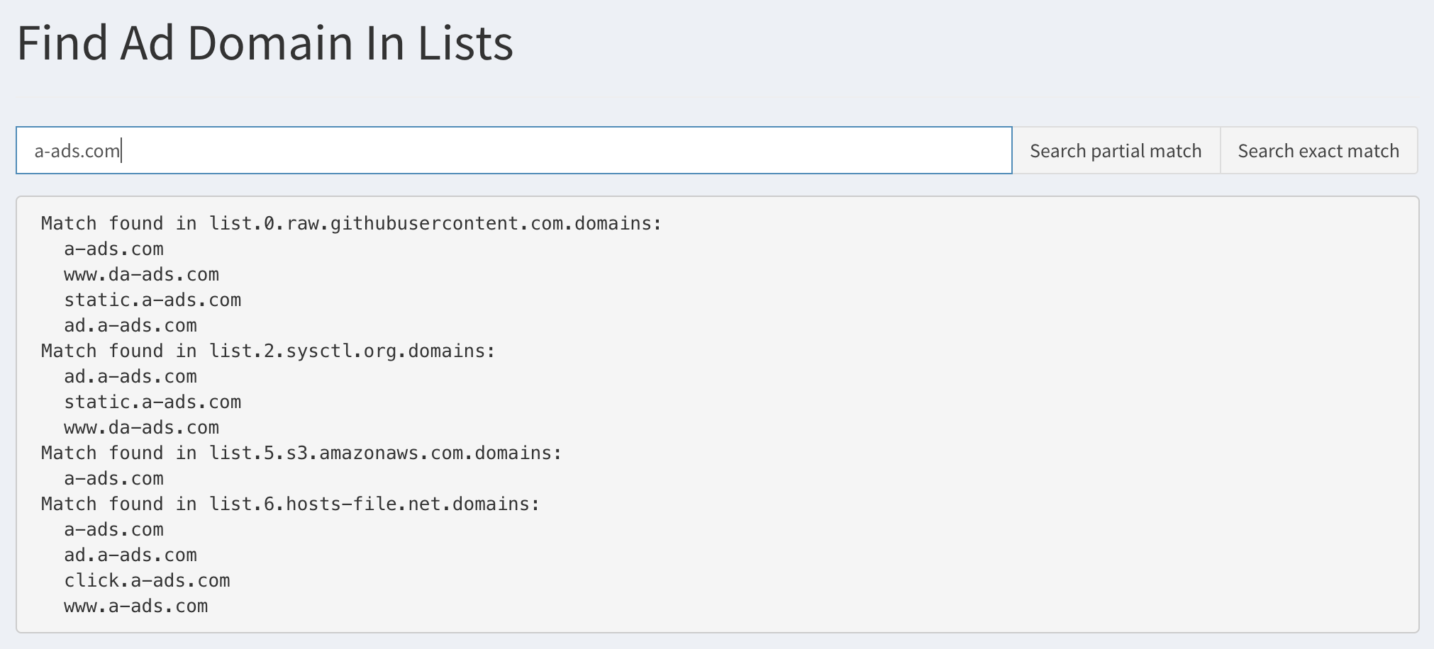This screenshot has width=1434, height=649.
Task: Select a-ads.com under the list.0 githubusercontent results
Action: tap(113, 249)
